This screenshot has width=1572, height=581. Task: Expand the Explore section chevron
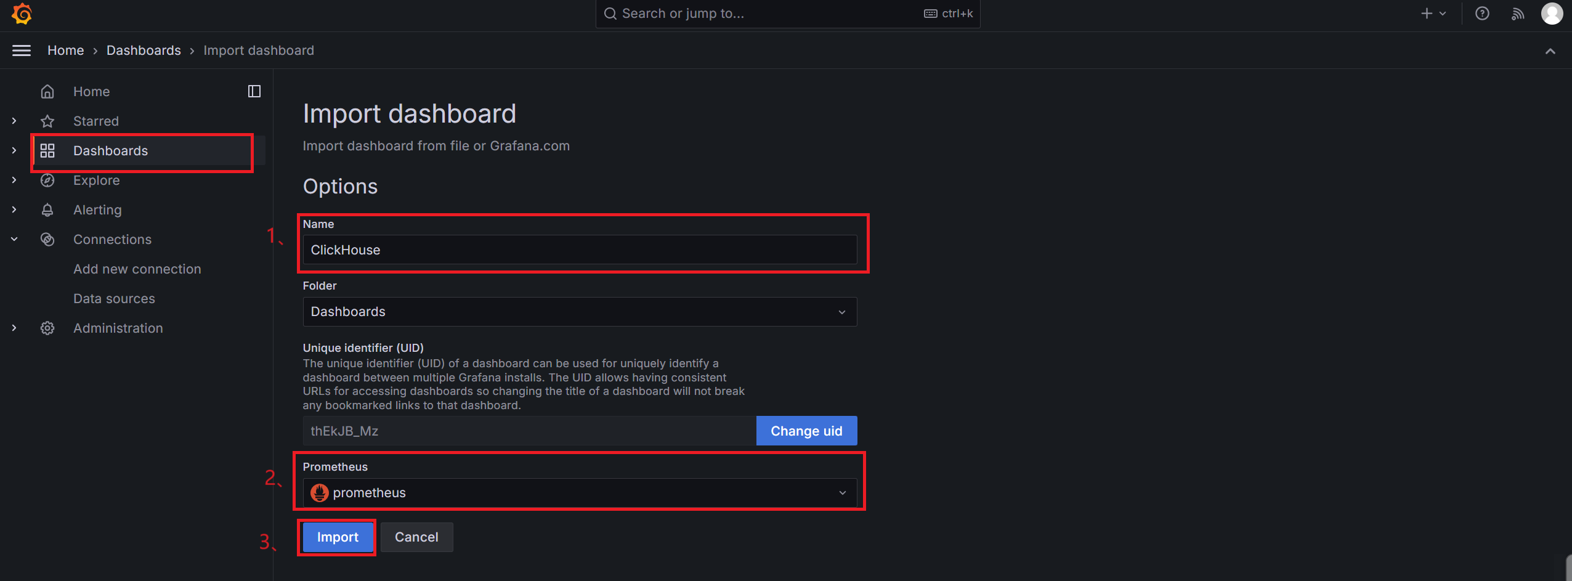(x=14, y=180)
